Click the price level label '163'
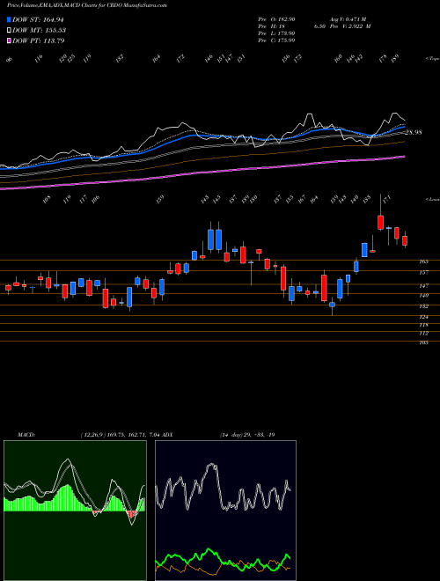 pyautogui.click(x=424, y=261)
